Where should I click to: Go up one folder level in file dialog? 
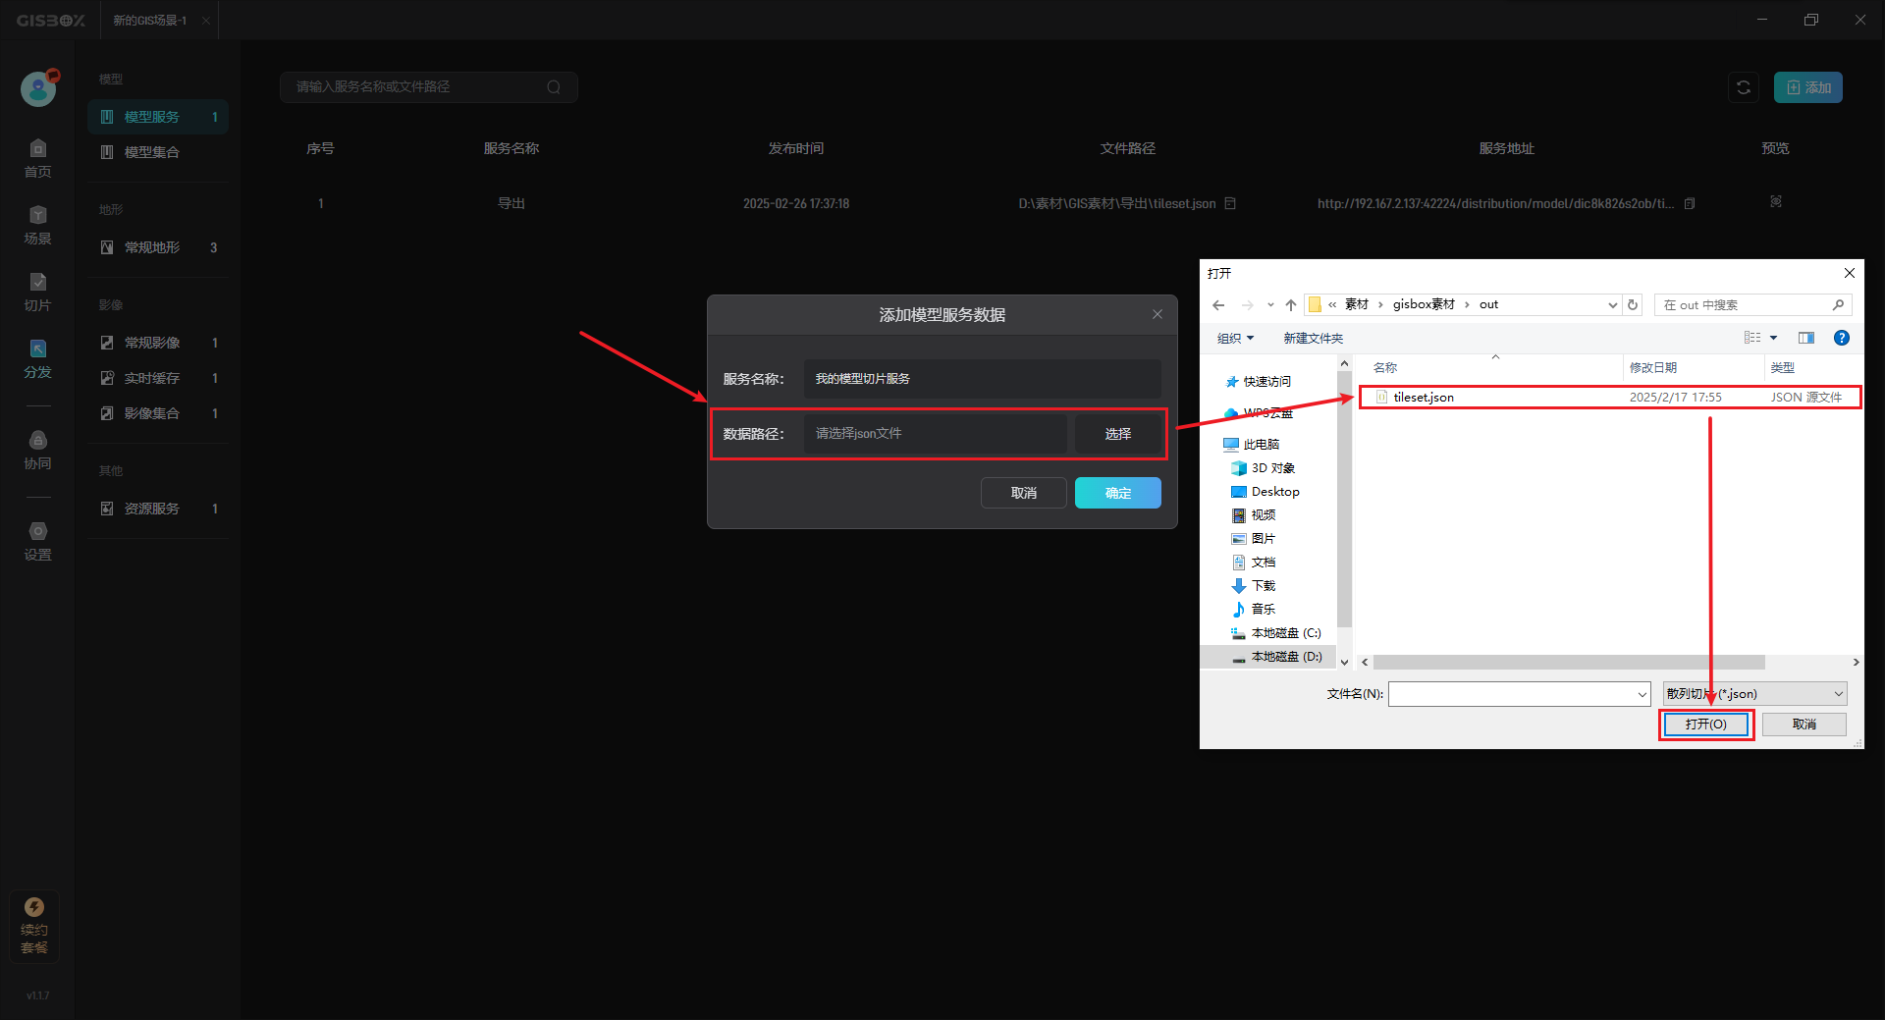1290,304
